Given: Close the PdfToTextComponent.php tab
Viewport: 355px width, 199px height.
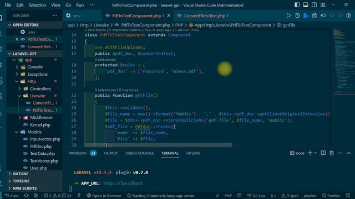Looking at the screenshot, I should pyautogui.click(x=169, y=15).
